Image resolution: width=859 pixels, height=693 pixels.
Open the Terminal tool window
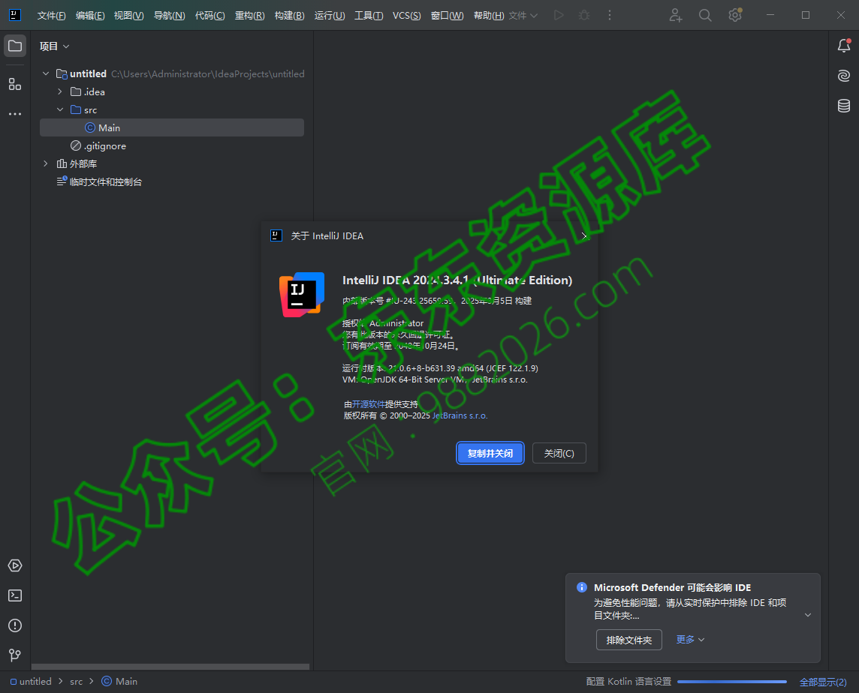(15, 595)
